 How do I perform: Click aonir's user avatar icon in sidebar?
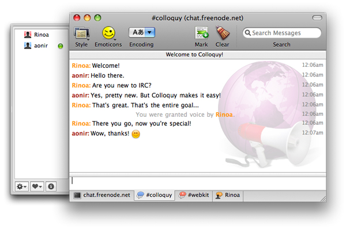28,45
